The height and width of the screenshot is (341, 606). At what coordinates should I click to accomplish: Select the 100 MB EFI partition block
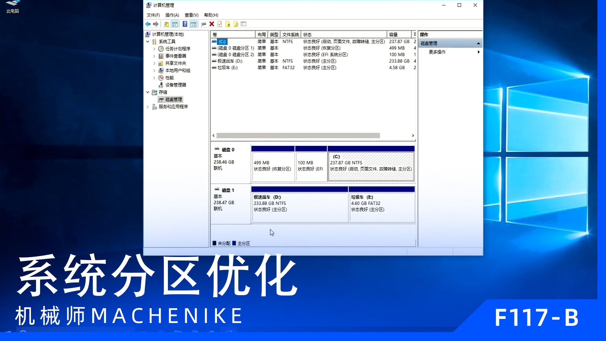click(x=311, y=164)
